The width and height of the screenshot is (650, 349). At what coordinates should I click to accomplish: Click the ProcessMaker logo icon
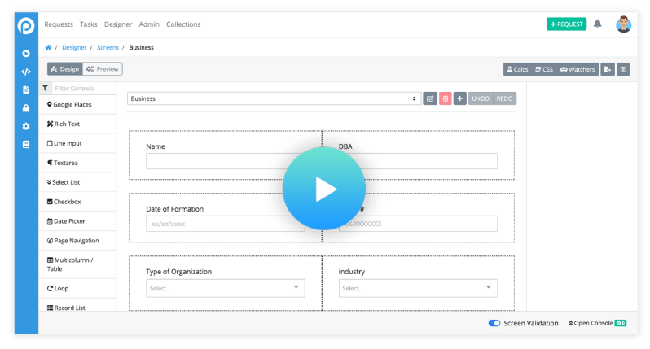coord(26,25)
